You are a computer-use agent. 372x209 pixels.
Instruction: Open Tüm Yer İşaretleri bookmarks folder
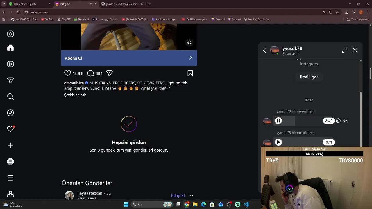(358, 19)
